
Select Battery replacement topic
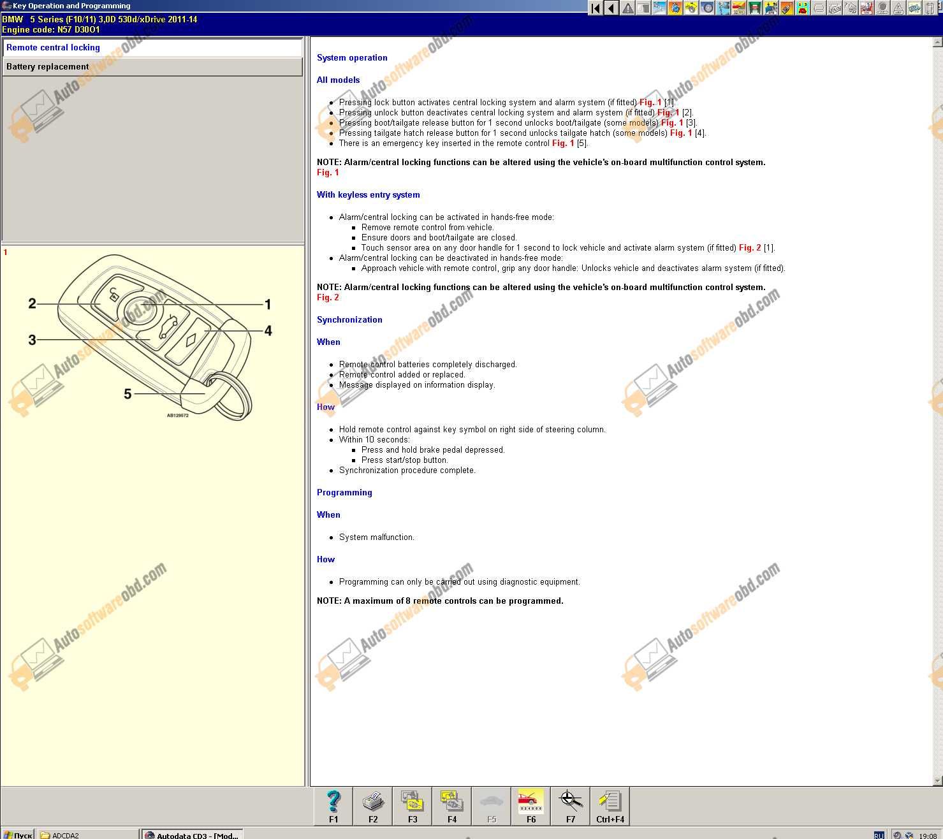[152, 67]
